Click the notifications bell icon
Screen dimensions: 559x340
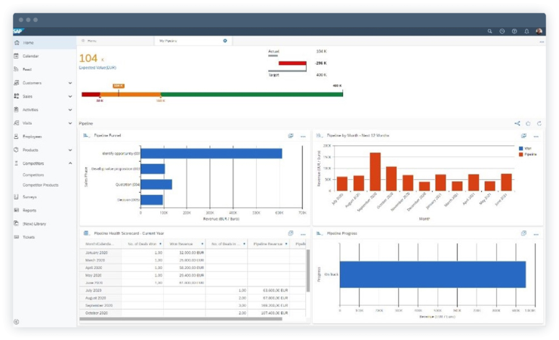coord(527,31)
